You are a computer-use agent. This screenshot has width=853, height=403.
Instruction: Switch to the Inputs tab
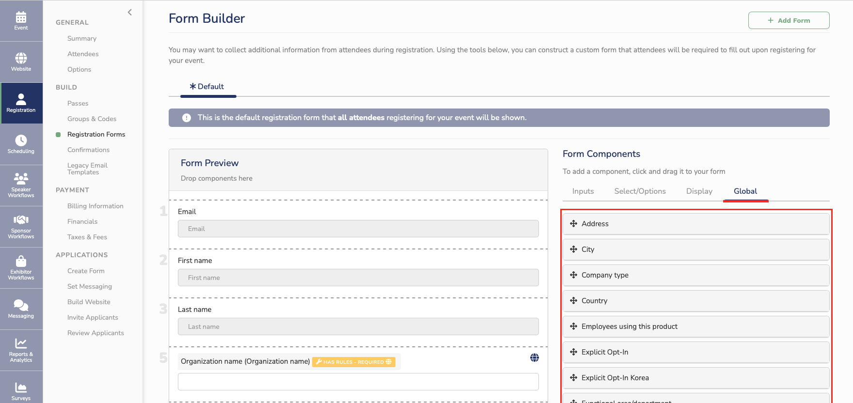point(583,191)
